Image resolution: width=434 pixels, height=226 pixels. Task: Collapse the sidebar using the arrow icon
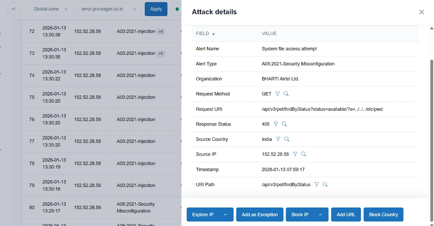(x=13, y=9)
